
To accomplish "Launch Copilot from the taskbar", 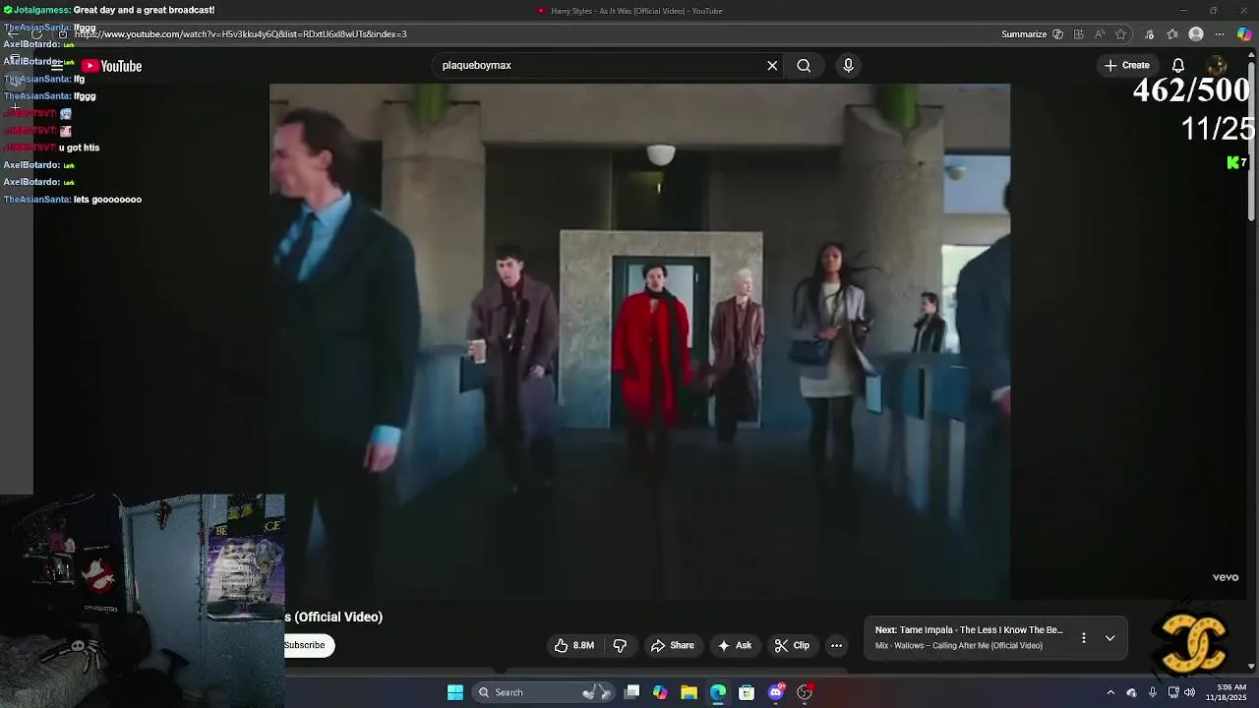I will point(660,692).
